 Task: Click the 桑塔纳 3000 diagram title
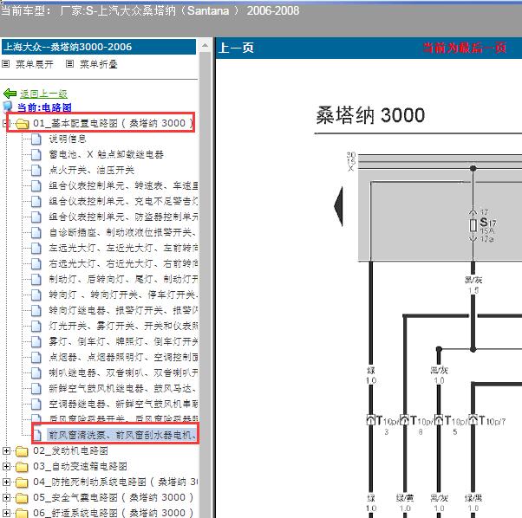click(370, 115)
